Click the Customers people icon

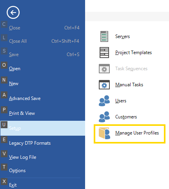click(x=104, y=117)
